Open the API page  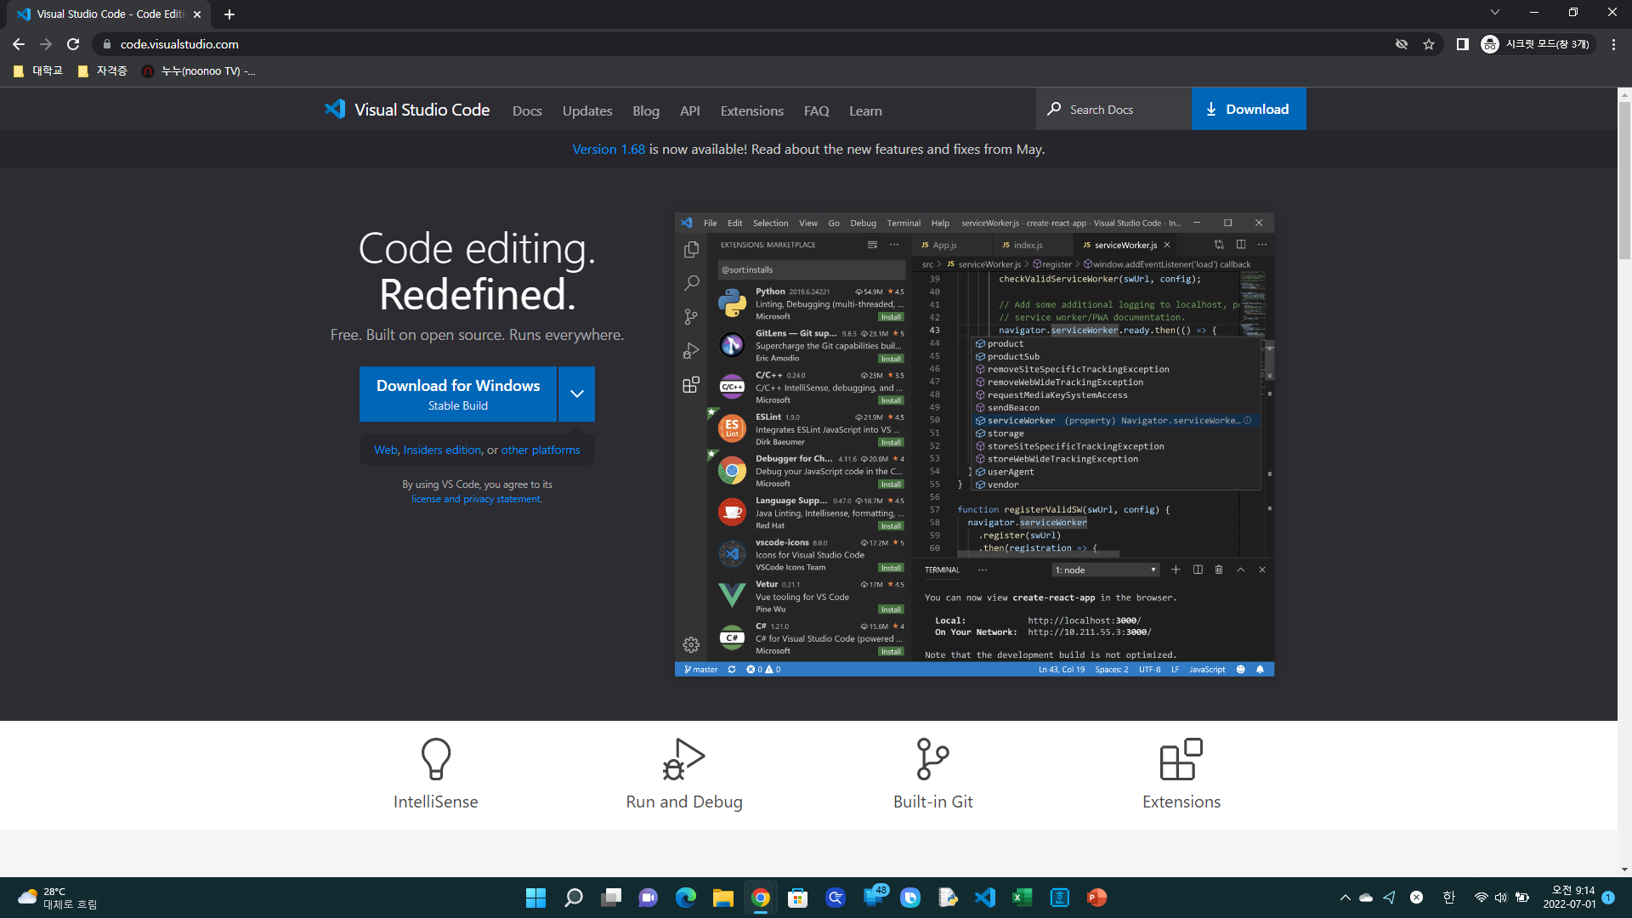click(x=690, y=110)
